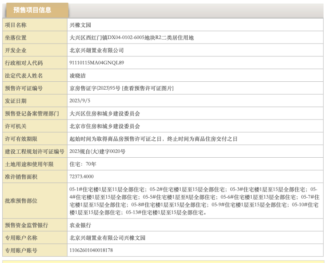Click the 批准预售部位 building list text
The width and height of the screenshot is (329, 263).
click(194, 201)
